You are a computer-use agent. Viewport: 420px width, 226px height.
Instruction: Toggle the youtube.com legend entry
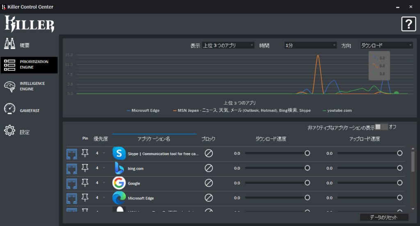point(337,111)
